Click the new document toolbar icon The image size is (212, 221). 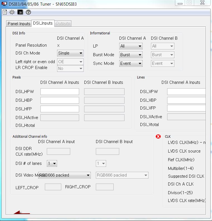pos(5,12)
